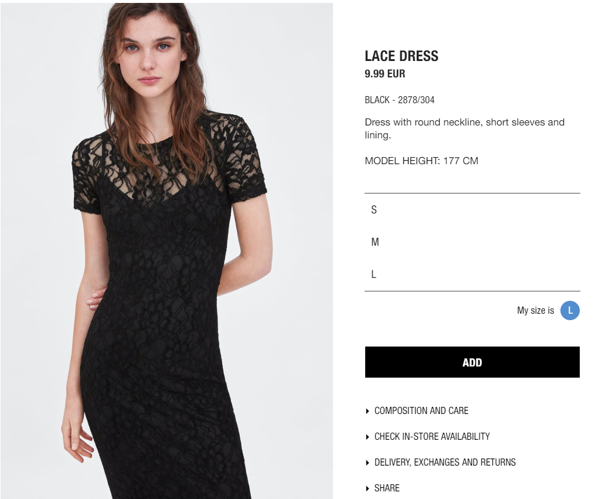This screenshot has height=499, width=595.
Task: Expand Delivery, Exchanges and Returns
Action: click(x=445, y=462)
